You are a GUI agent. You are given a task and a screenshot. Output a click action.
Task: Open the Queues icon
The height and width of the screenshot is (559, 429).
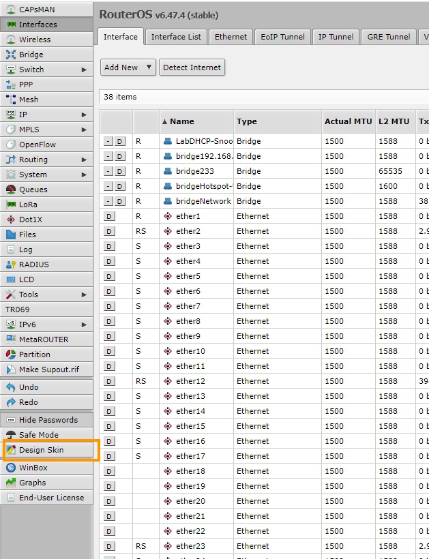[x=11, y=190]
